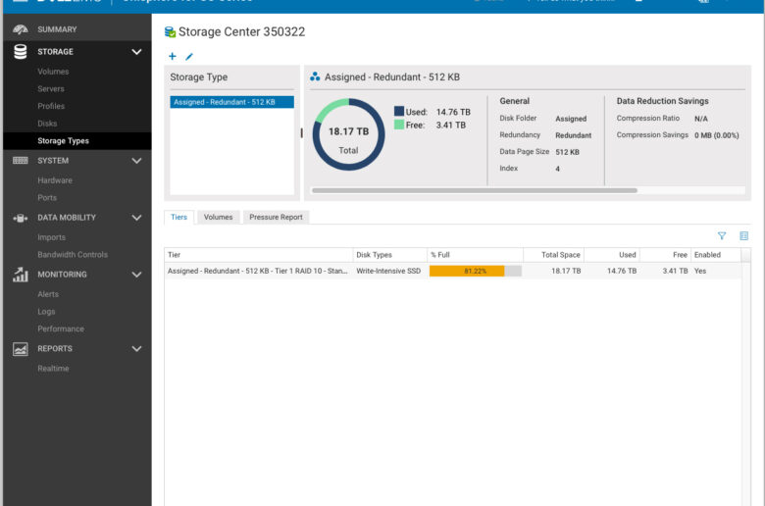The image size is (765, 506).
Task: Click the 3.41 TB Free table cell
Action: tap(675, 271)
